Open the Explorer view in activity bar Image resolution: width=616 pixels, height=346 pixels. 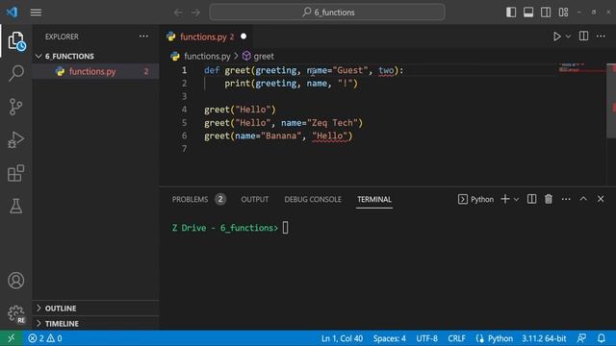pyautogui.click(x=16, y=40)
